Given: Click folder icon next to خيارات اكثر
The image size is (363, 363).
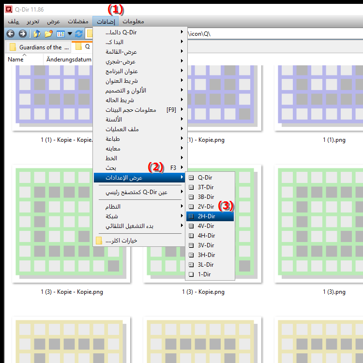Looking at the screenshot, I should (x=99, y=241).
